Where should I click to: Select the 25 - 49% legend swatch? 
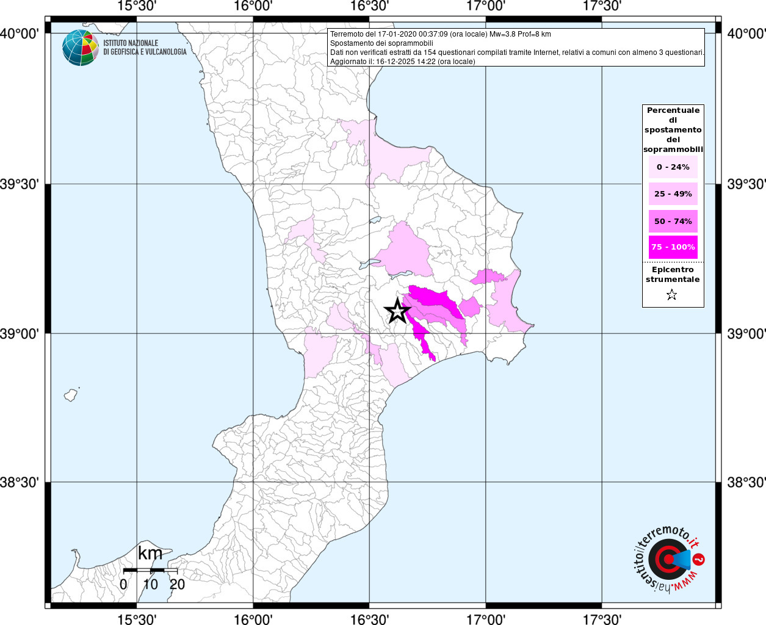tap(673, 194)
